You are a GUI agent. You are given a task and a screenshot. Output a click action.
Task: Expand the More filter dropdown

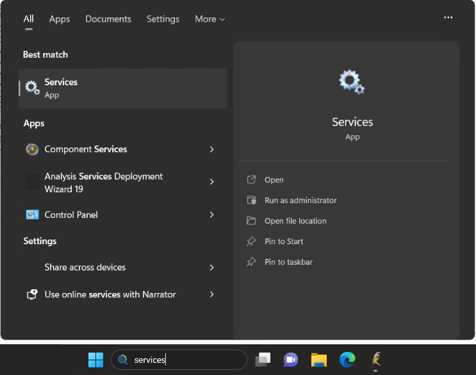(209, 19)
